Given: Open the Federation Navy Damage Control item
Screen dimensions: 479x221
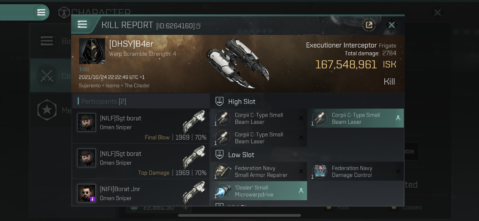Looking at the screenshot, I should [356, 171].
